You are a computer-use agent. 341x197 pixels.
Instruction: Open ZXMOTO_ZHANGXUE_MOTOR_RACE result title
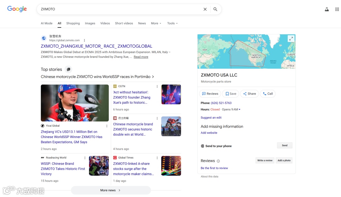tap(97, 46)
